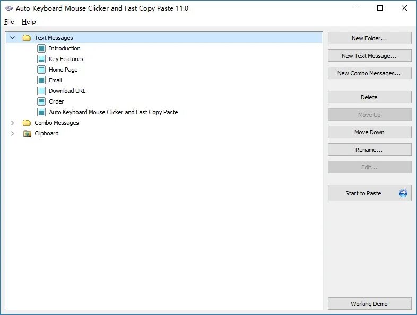Select the Order message
Image resolution: width=417 pixels, height=315 pixels.
[x=56, y=101]
